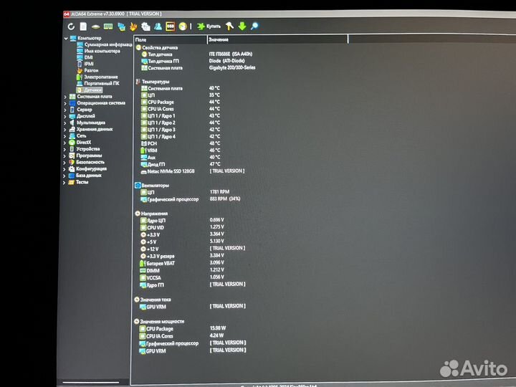Select the CPU IA Cores temperature row
Screen dimensions: 516x387
(x=181, y=109)
